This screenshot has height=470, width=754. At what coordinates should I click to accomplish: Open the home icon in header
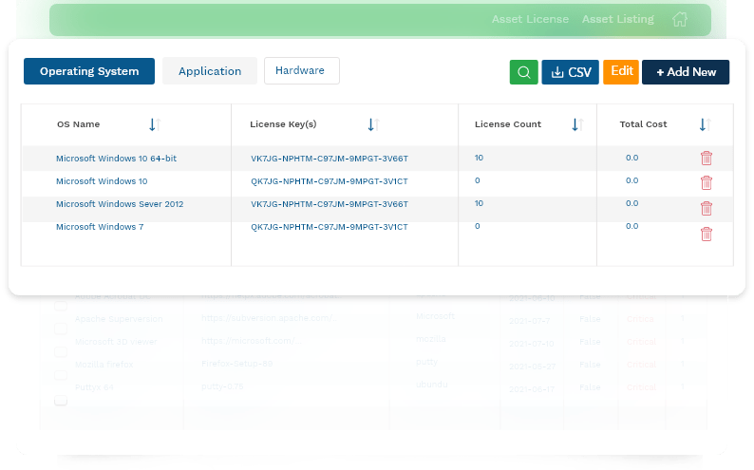point(680,19)
